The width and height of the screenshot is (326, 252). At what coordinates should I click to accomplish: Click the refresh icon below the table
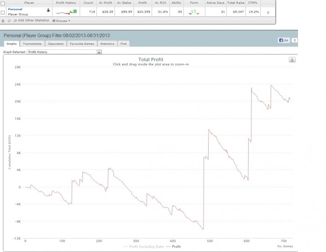(x=9, y=21)
